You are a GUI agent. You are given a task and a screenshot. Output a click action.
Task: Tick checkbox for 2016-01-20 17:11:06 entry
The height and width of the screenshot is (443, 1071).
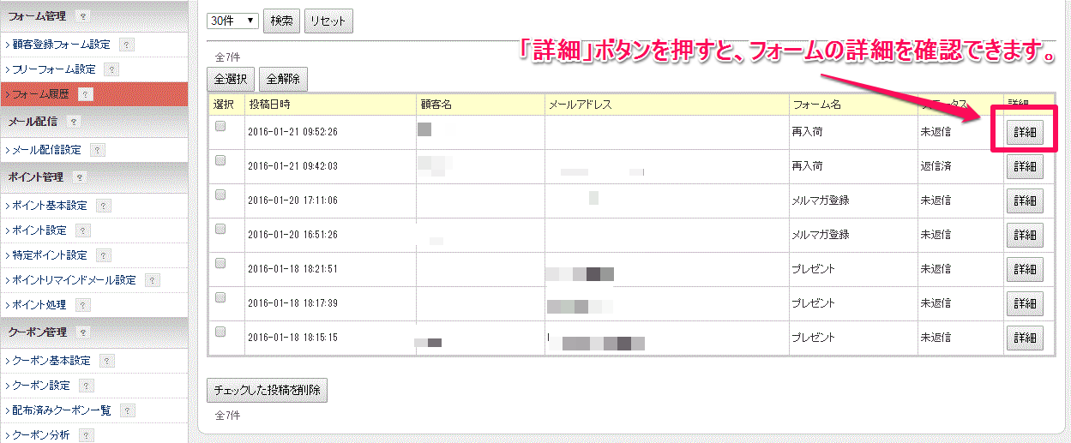tap(220, 195)
